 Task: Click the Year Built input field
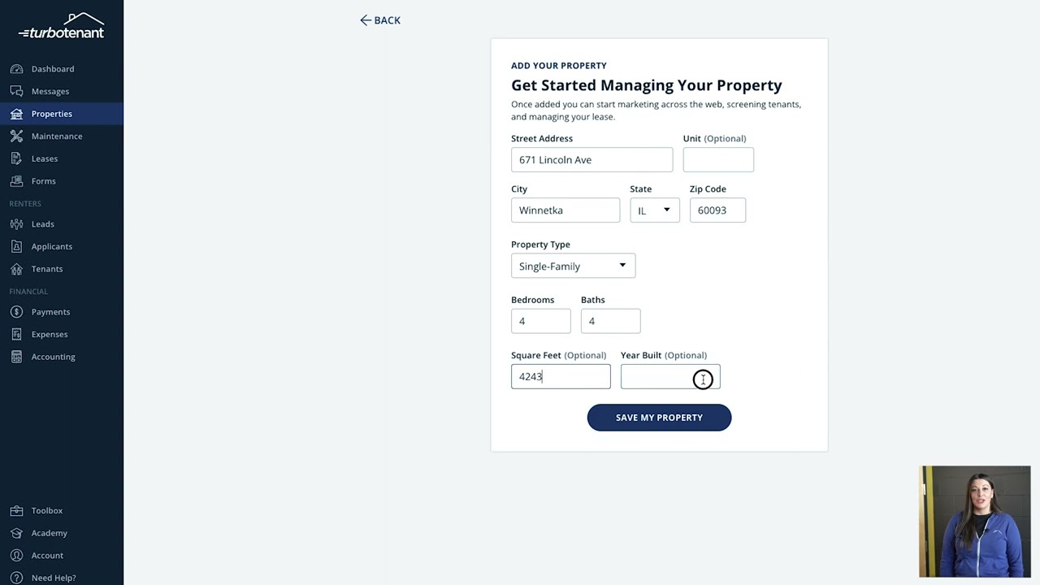click(670, 376)
